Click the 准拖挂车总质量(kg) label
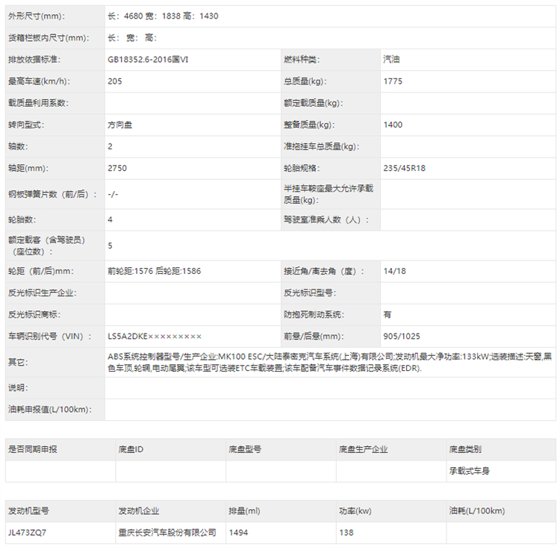Screen dimensions: 560x547 (x=321, y=146)
